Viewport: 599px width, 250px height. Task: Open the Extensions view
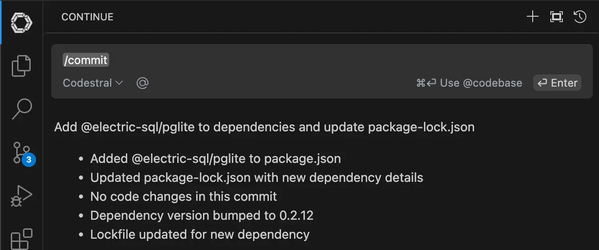pyautogui.click(x=21, y=238)
